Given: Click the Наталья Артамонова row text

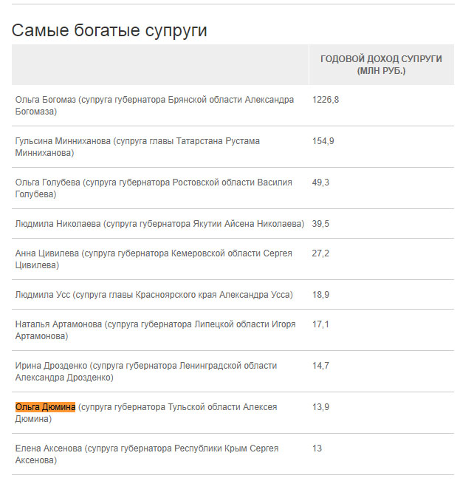Looking at the screenshot, I should [155, 330].
